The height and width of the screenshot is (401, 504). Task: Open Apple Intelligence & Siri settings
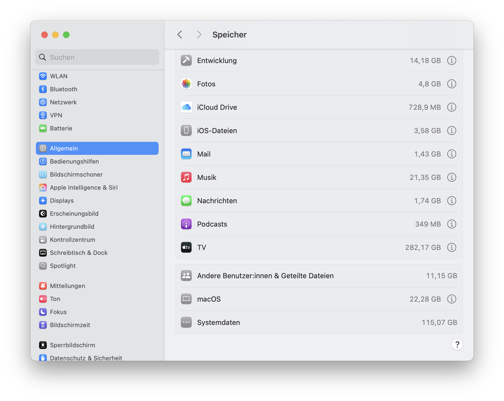click(97, 187)
